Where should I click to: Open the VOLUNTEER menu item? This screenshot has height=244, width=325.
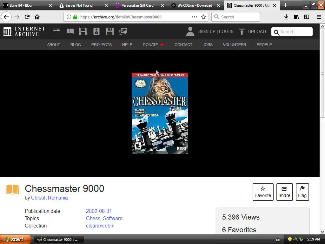point(235,44)
